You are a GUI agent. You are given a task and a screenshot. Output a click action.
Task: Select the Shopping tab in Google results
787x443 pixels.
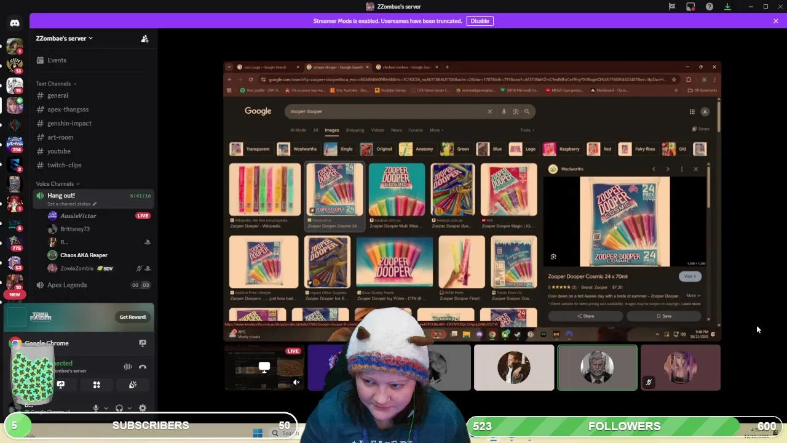[355, 130]
